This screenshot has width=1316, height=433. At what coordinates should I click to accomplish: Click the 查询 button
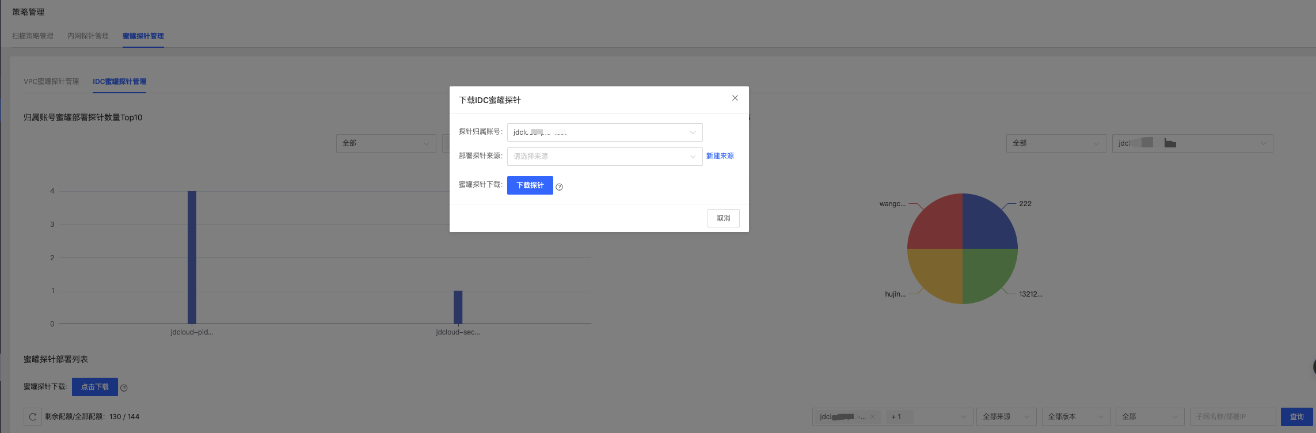coord(1296,417)
